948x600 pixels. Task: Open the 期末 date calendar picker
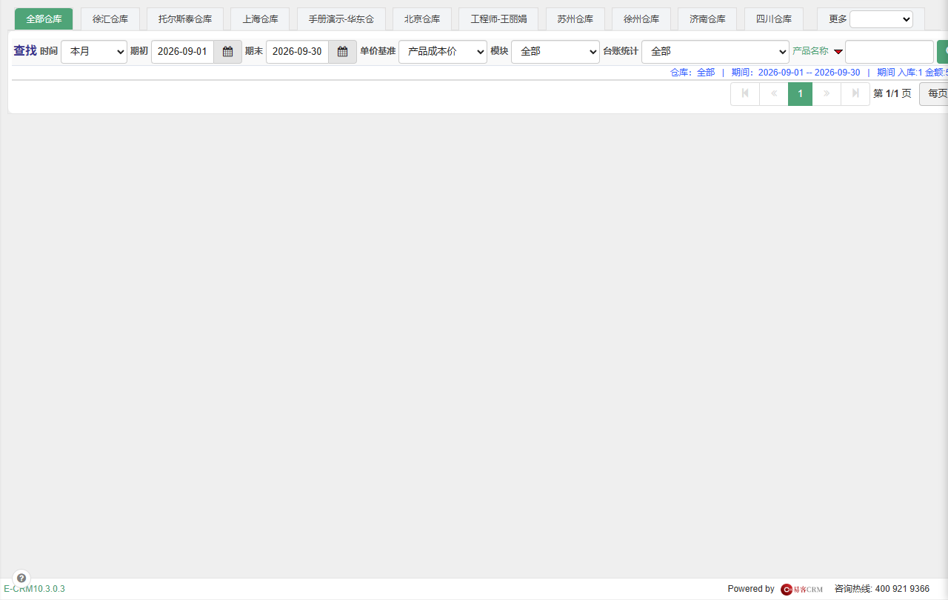coord(343,52)
